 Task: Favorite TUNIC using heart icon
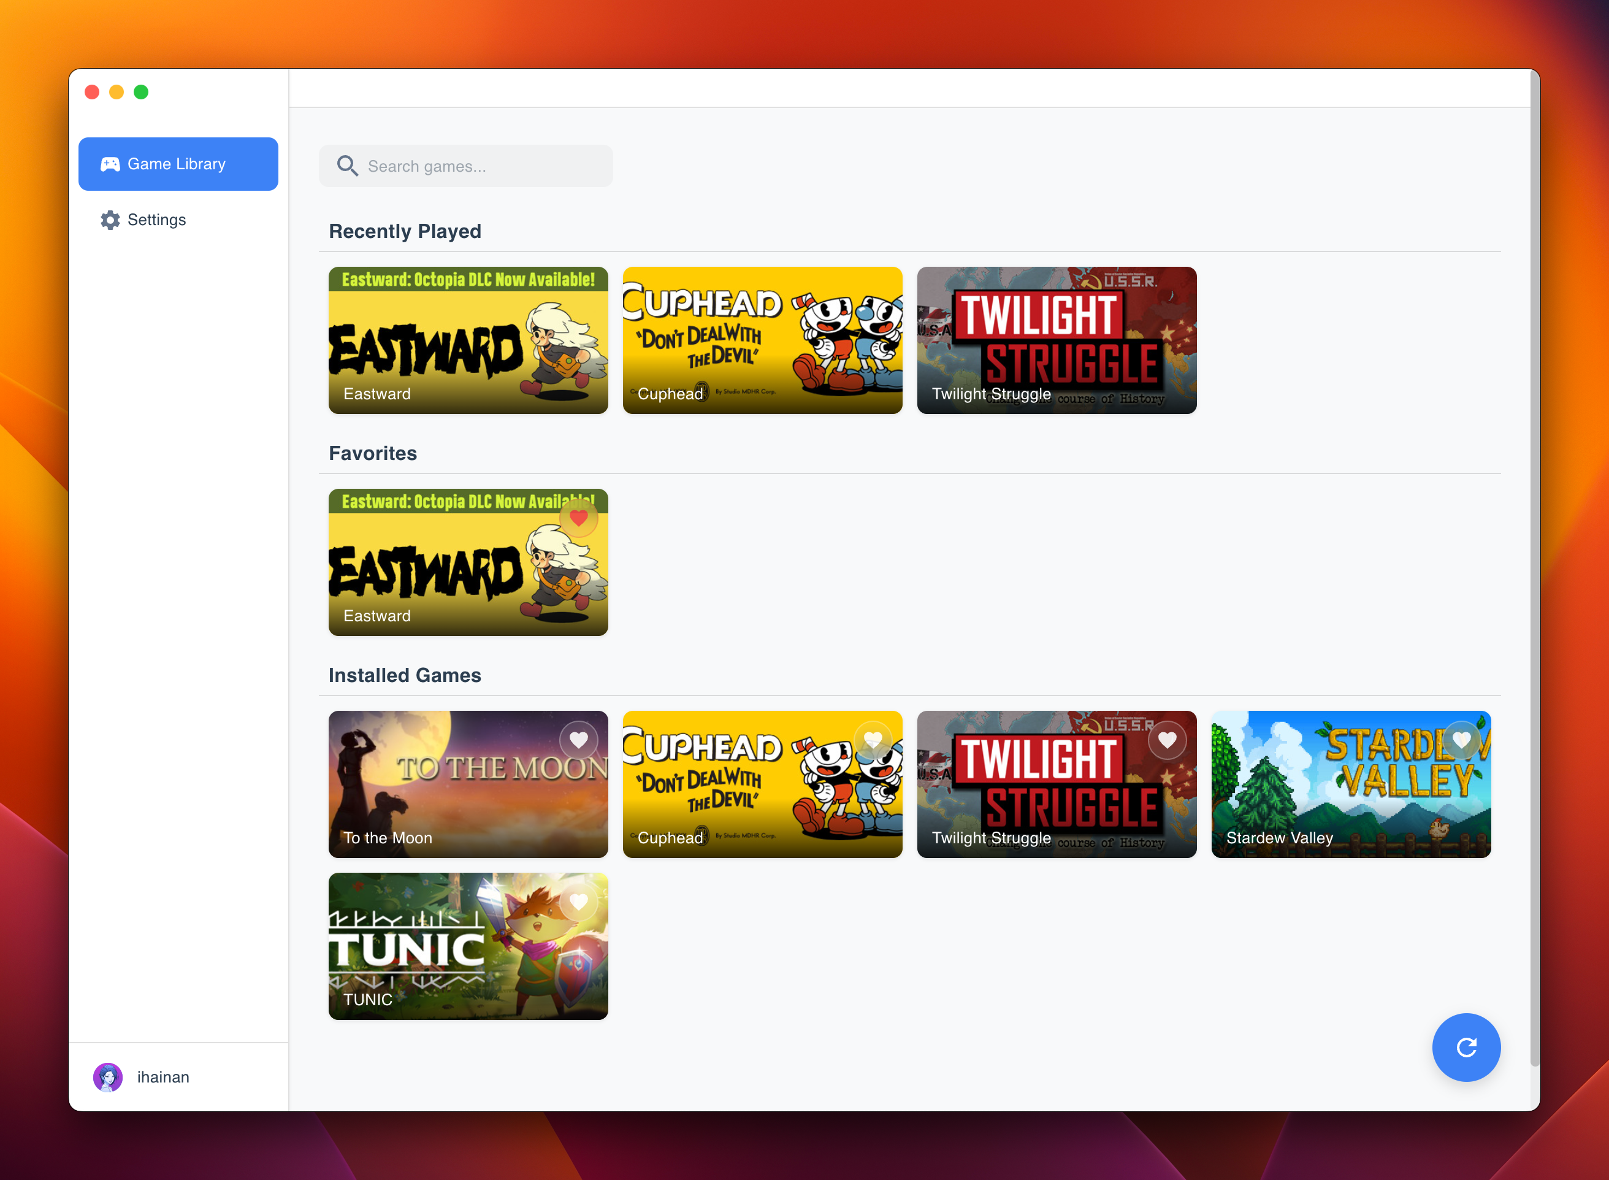click(578, 902)
